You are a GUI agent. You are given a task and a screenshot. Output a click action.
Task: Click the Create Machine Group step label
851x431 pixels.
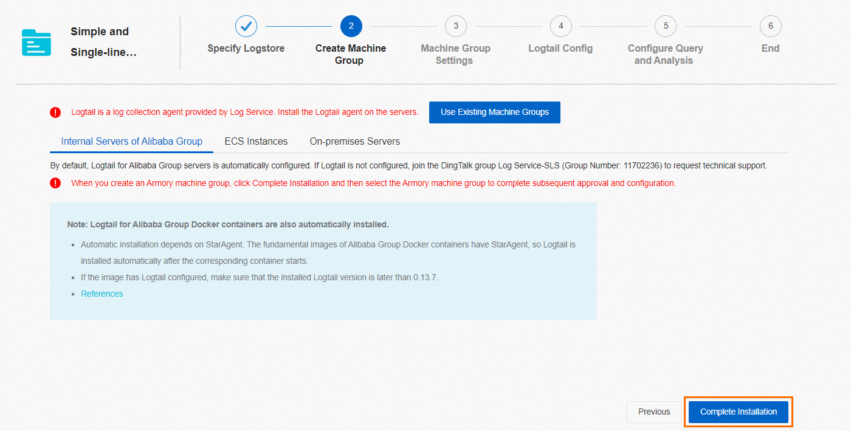351,54
